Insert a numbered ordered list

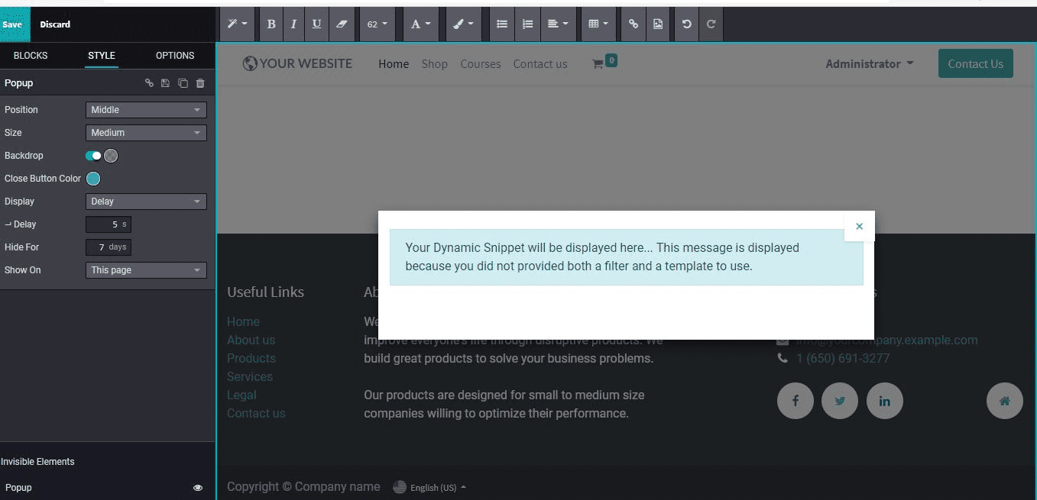click(x=527, y=24)
